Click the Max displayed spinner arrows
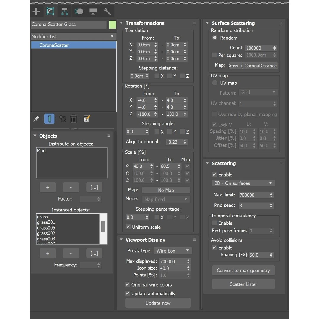Viewport: 319px width, 319px height. coord(188,261)
